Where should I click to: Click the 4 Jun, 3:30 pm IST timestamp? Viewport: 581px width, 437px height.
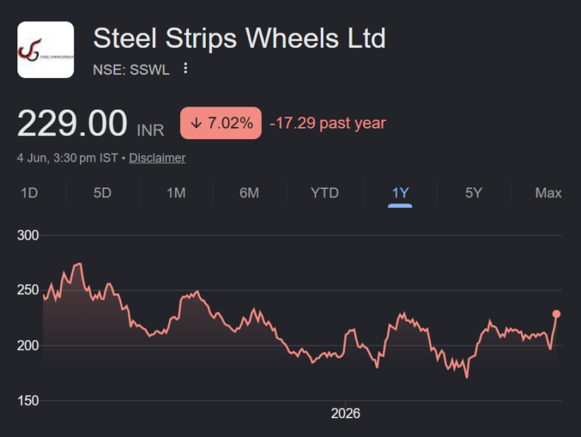tap(67, 158)
